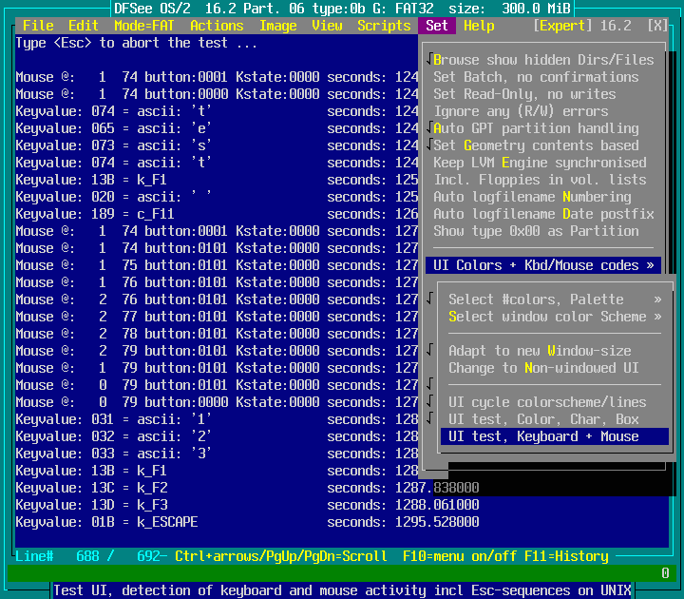Open the Mode=FAT menu
Image resolution: width=684 pixels, height=599 pixels.
[144, 26]
